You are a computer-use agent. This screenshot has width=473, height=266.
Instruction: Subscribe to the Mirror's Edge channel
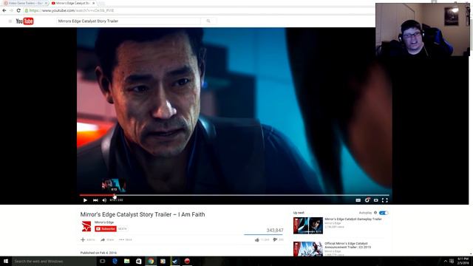point(106,229)
